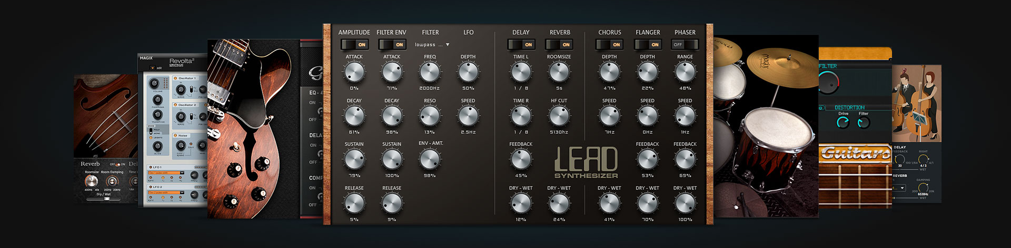
Task: Click the LFO Depth knob
Action: coord(468,72)
